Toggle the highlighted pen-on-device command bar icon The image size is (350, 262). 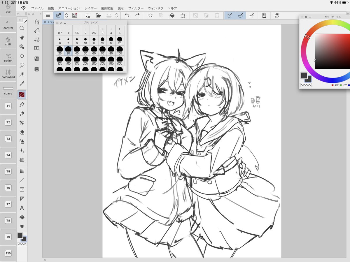coord(59,15)
